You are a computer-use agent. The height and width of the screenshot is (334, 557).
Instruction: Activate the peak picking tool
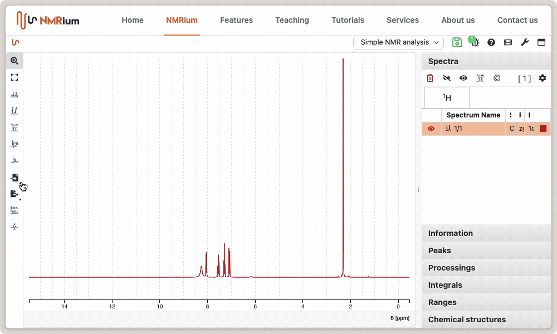(x=14, y=94)
